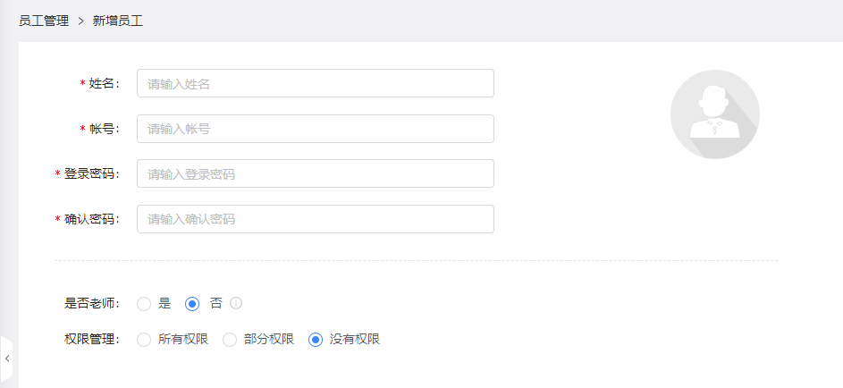Click the breadcrumb separator arrow icon
The width and height of the screenshot is (843, 388).
pyautogui.click(x=80, y=21)
